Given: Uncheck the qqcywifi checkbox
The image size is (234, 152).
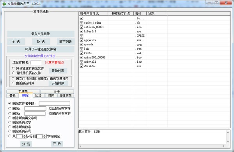Looking at the screenshot, I should tap(82, 40).
